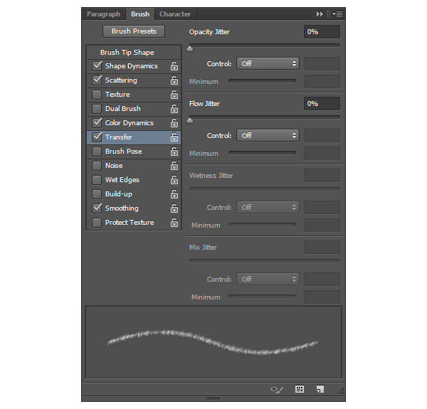Click the lock icon next to Scattering
Screen dimensions: 427x409
coord(174,80)
